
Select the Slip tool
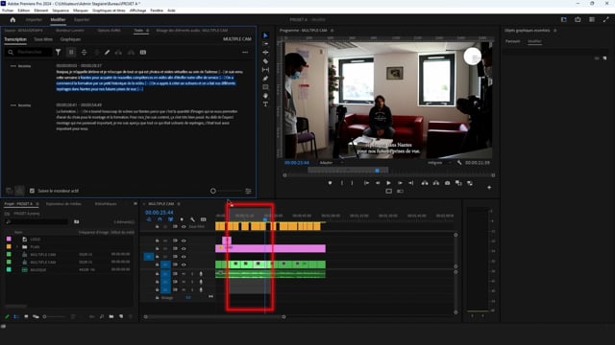coord(265,70)
